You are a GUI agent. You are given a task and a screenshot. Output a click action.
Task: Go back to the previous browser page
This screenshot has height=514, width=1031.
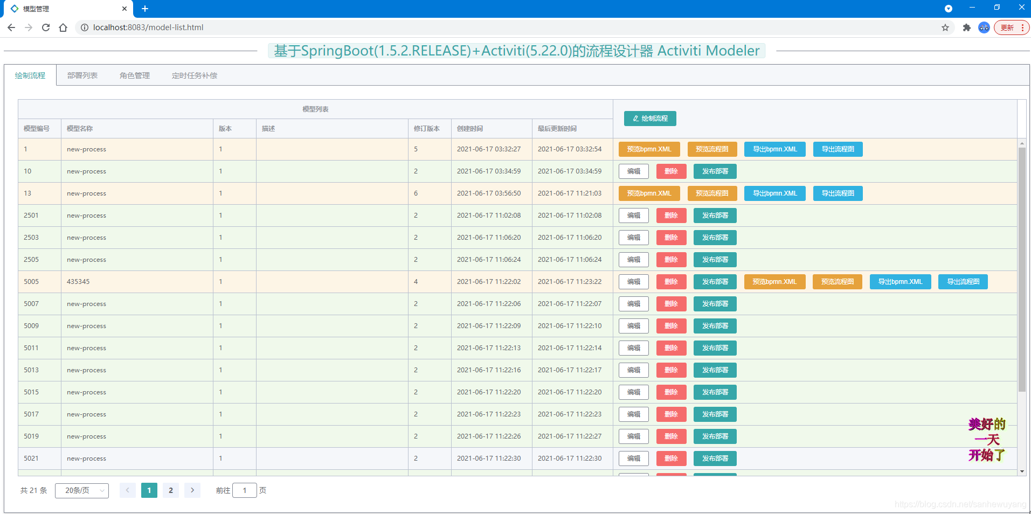pos(11,27)
